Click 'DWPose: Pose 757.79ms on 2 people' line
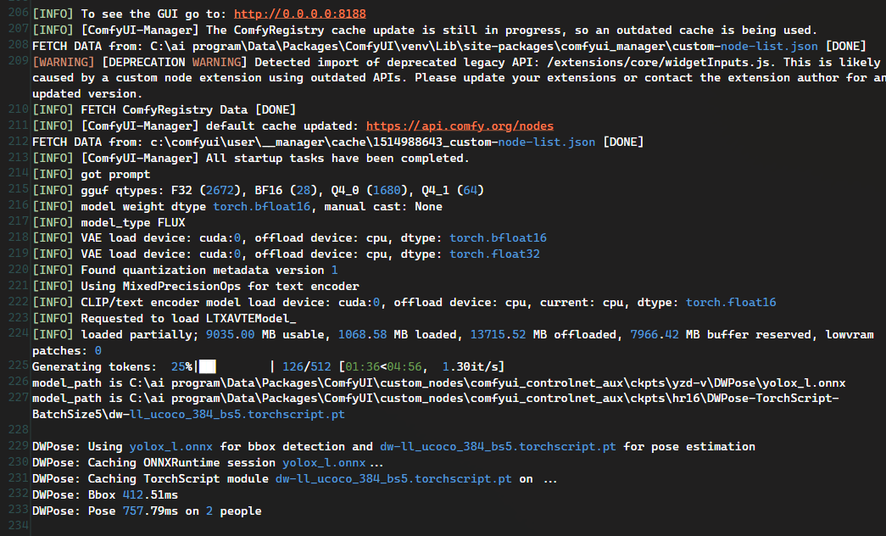886x536 pixels. point(147,511)
